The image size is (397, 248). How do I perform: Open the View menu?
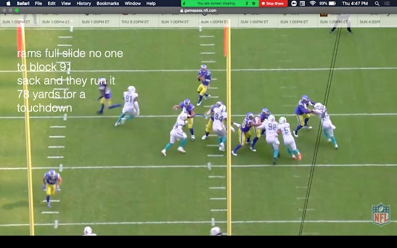pos(66,3)
